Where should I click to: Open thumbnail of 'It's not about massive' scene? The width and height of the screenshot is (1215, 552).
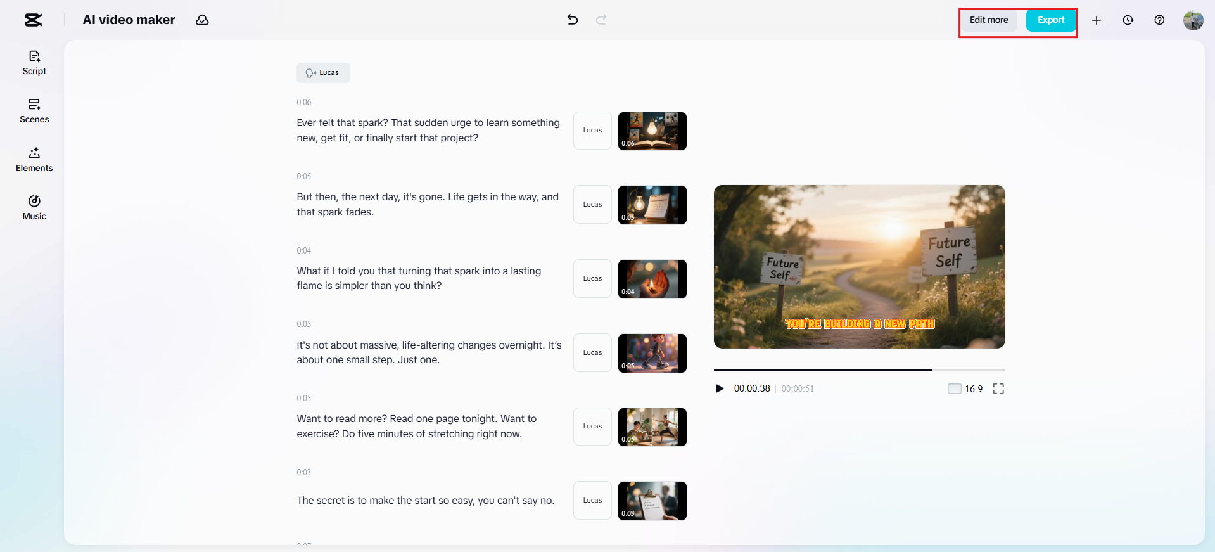click(x=652, y=353)
